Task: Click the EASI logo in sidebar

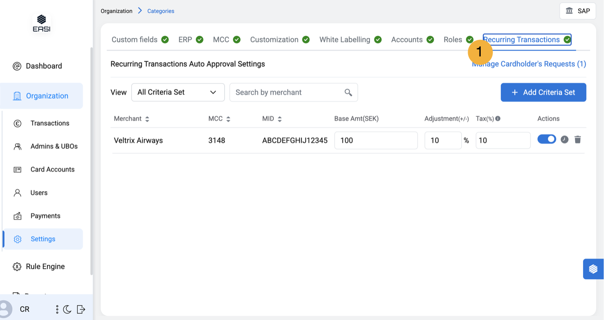Action: (41, 23)
